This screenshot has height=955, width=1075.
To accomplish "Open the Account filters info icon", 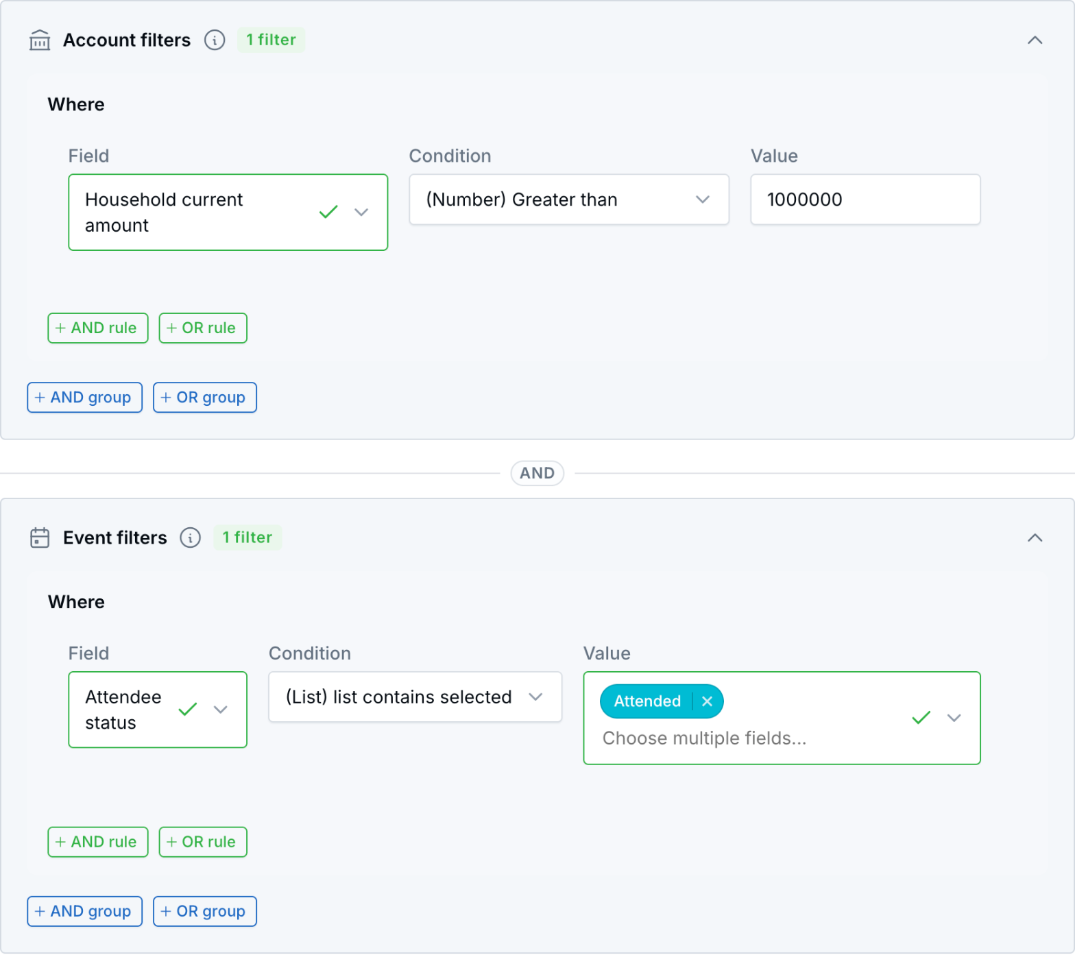I will coord(215,40).
